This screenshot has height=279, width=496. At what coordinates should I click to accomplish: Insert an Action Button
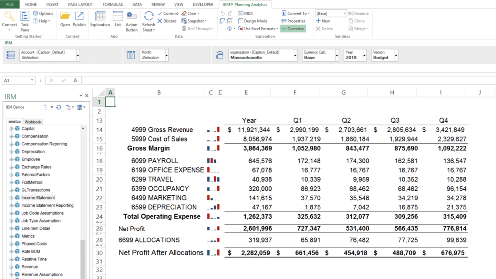(131, 21)
